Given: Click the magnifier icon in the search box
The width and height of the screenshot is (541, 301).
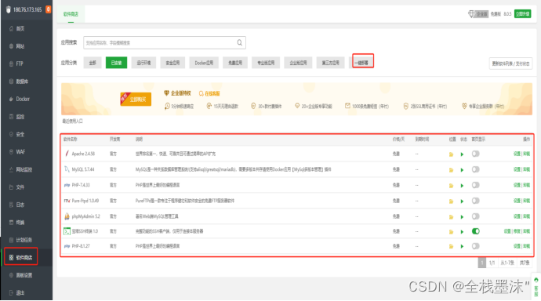Looking at the screenshot, I should (239, 42).
